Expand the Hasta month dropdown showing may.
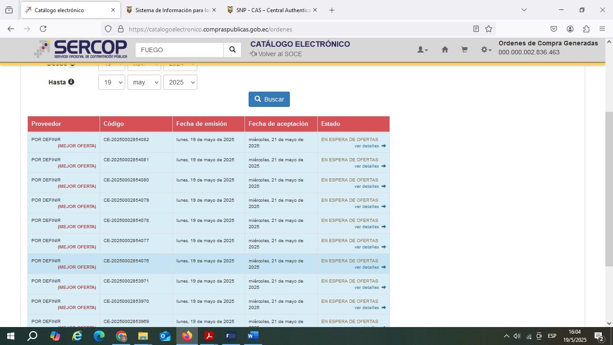This screenshot has width=613, height=345. coord(144,83)
